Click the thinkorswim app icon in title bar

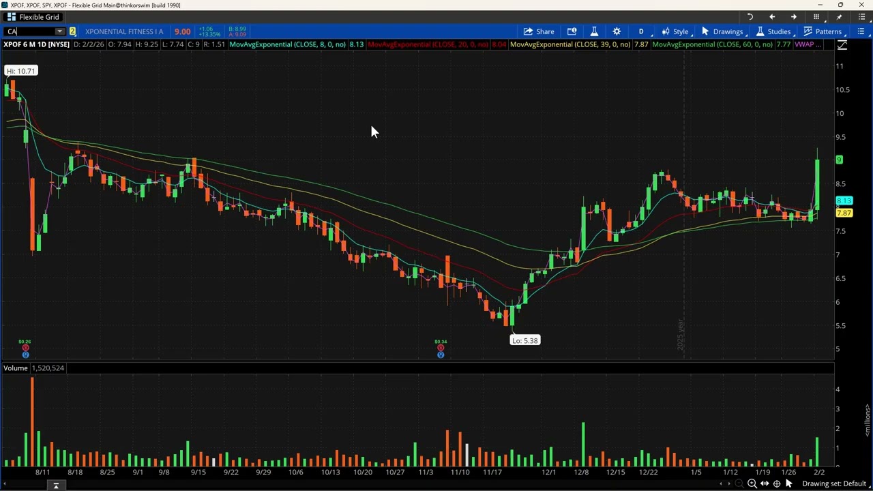coord(5,5)
